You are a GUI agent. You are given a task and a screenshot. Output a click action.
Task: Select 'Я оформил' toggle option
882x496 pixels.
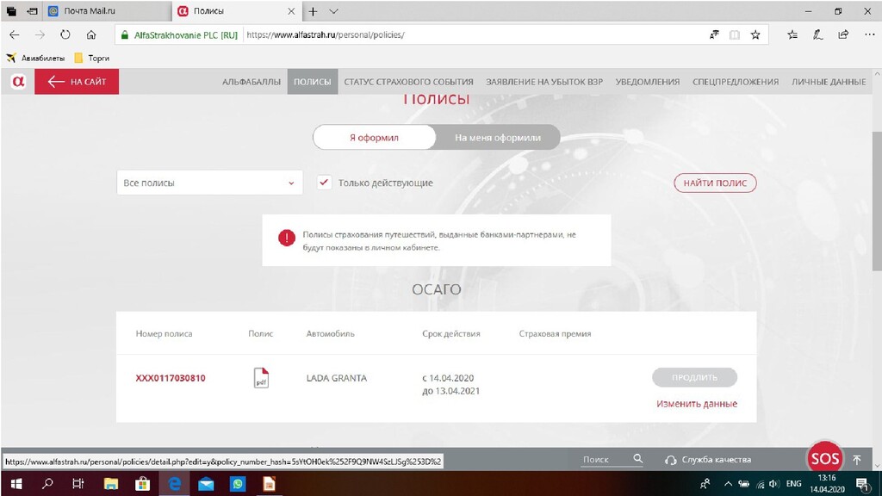pyautogui.click(x=374, y=137)
